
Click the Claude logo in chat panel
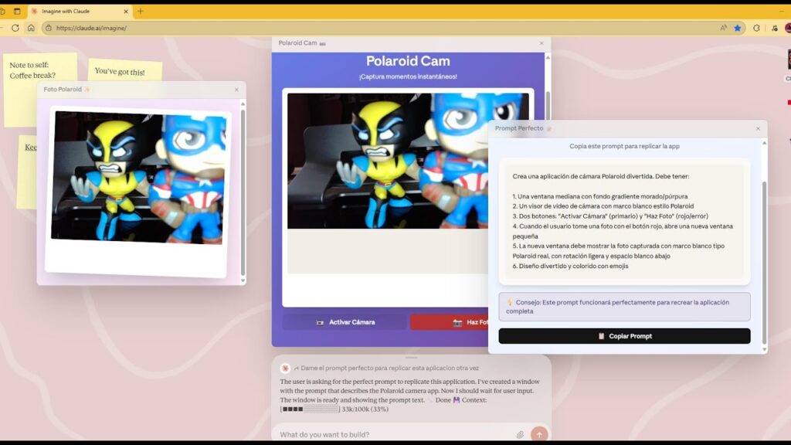pyautogui.click(x=285, y=369)
